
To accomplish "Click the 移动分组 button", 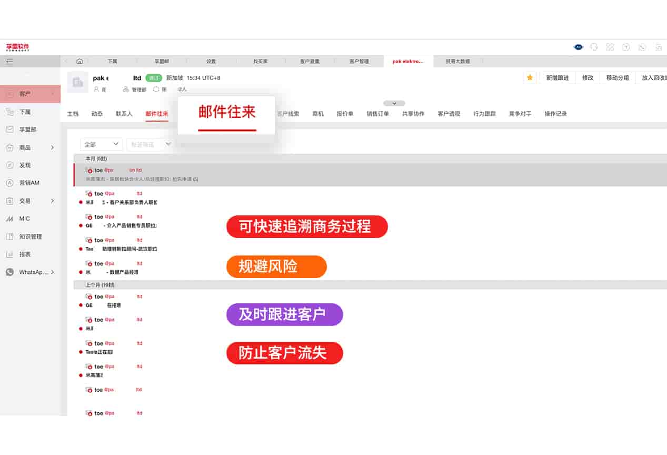I will pos(617,77).
